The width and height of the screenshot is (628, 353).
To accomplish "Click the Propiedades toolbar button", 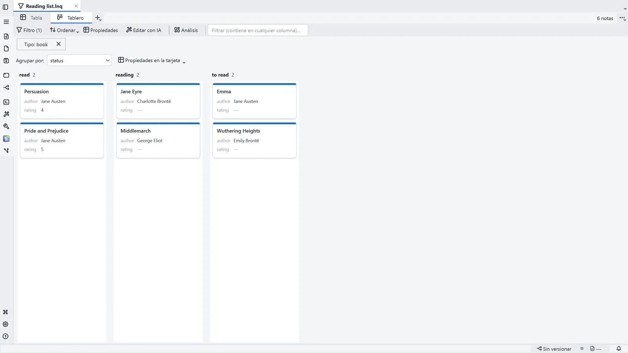I will click(101, 30).
